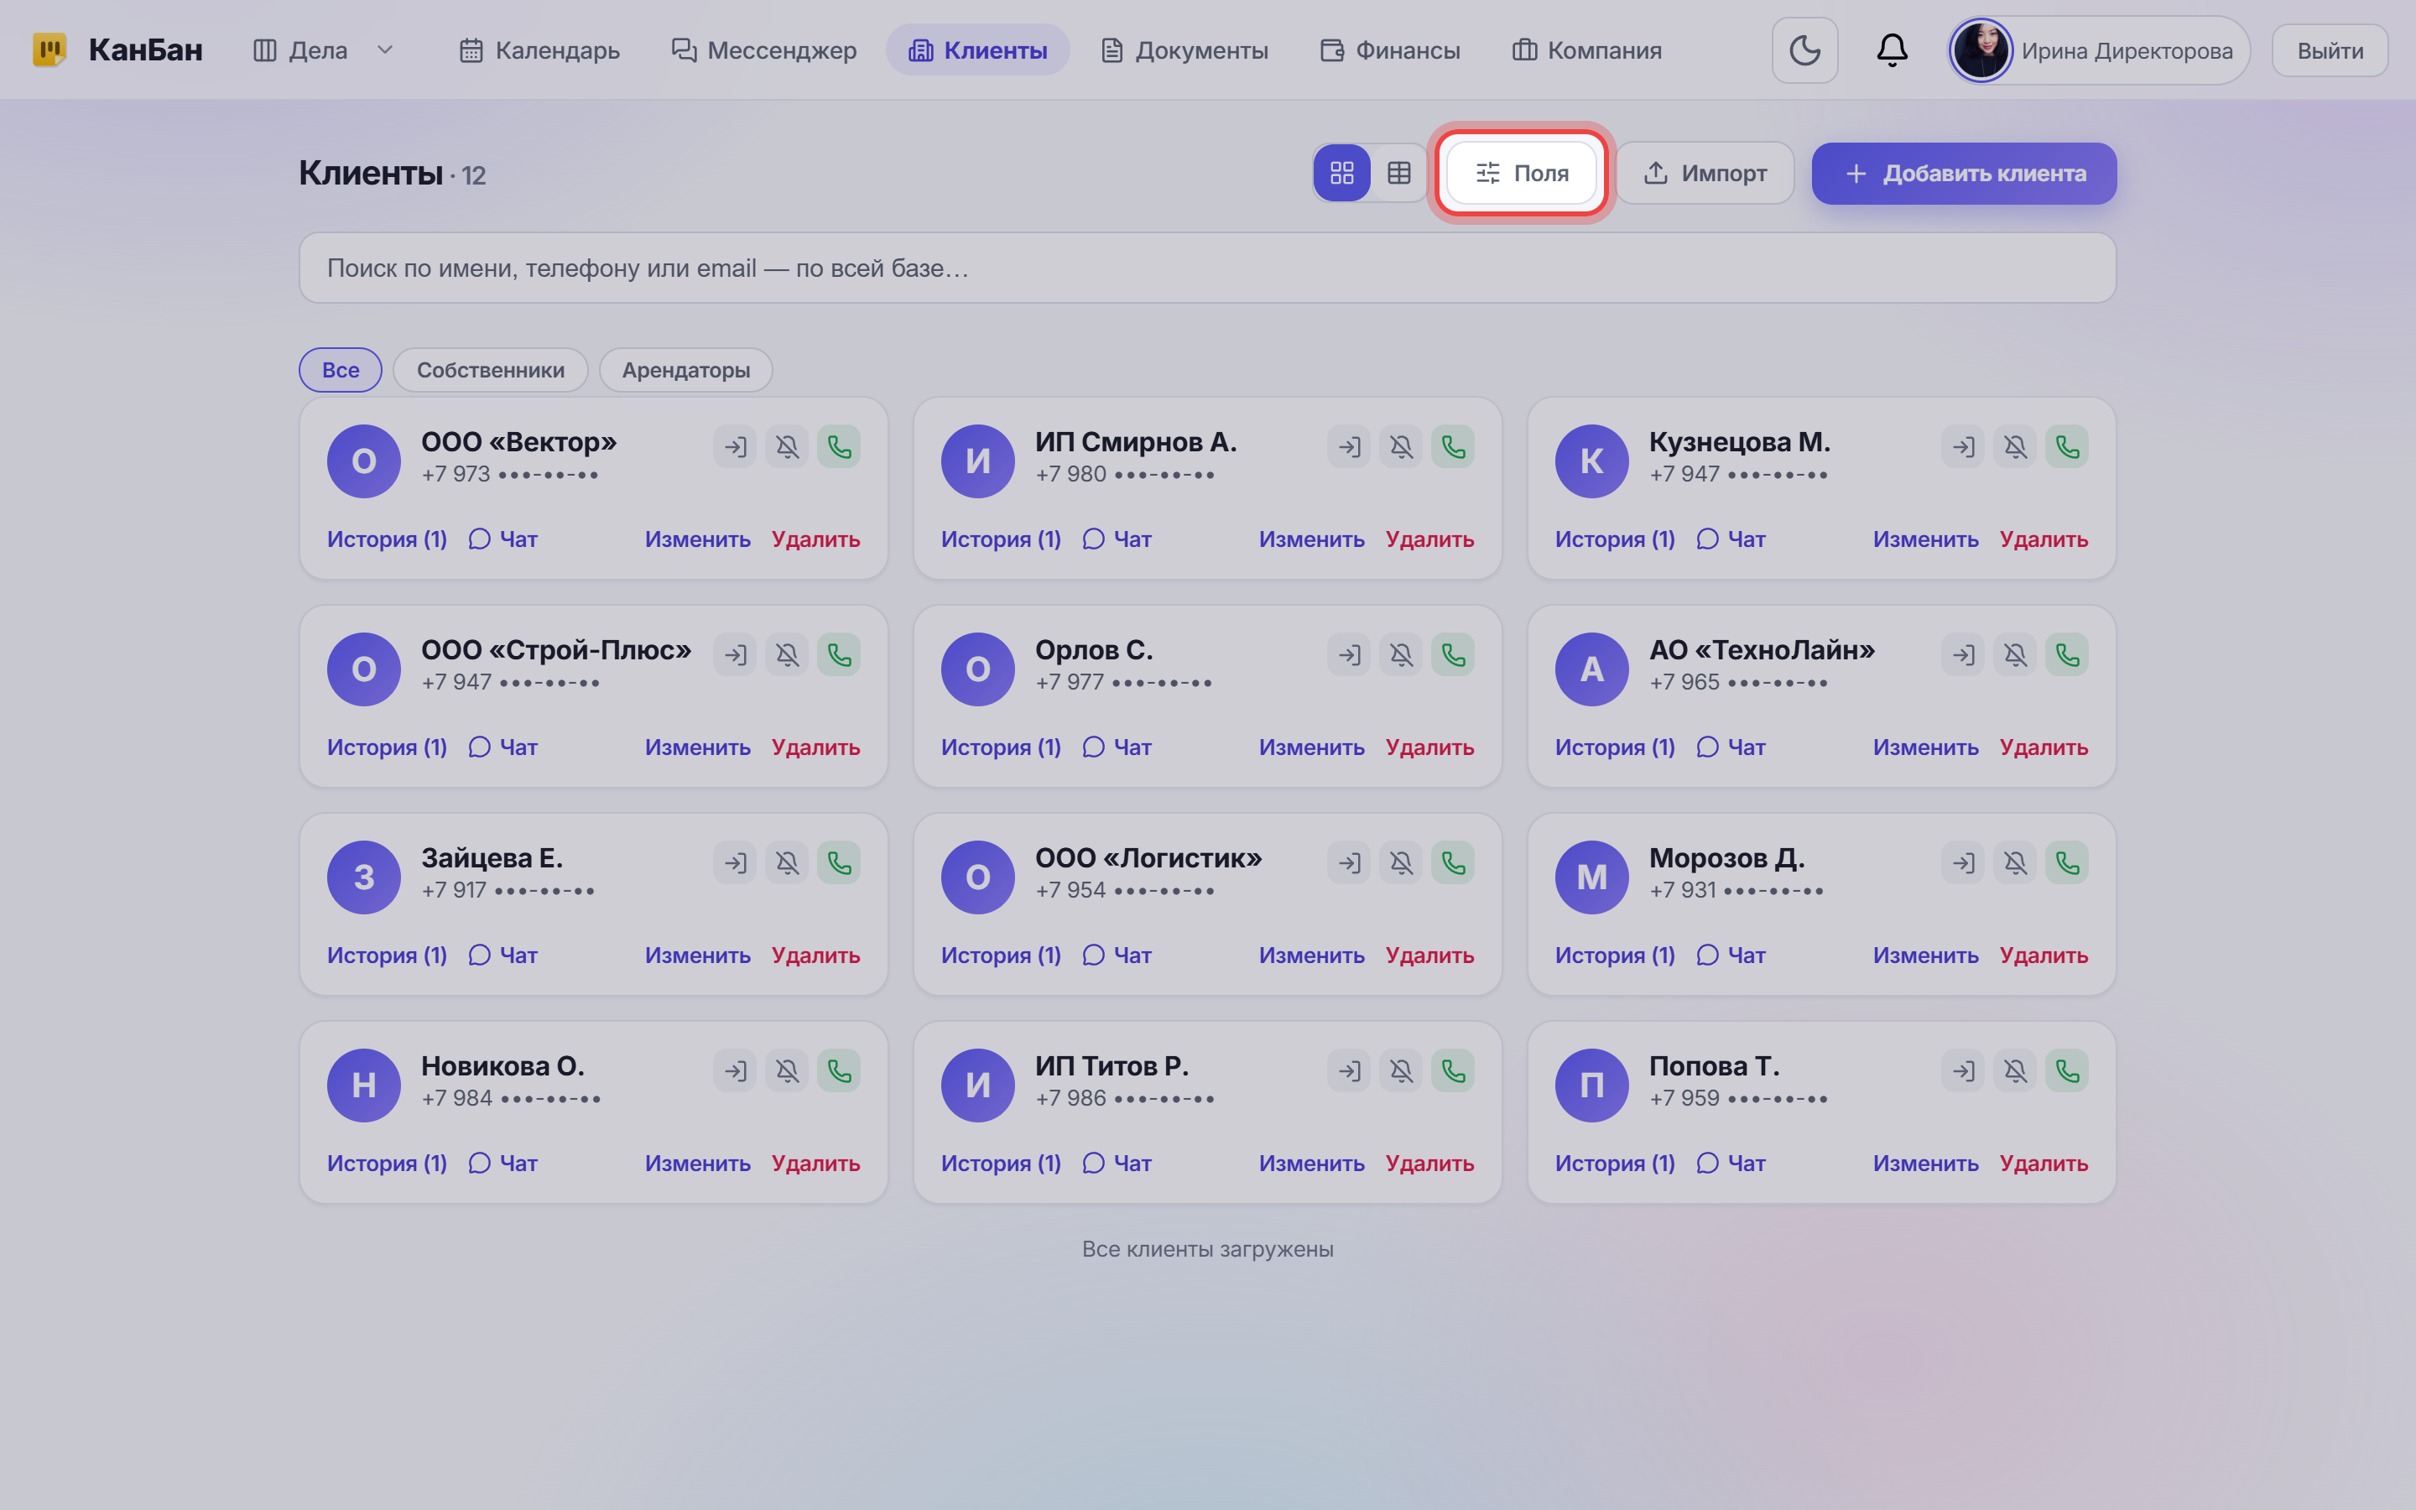The height and width of the screenshot is (1510, 2416).
Task: Go to the Календарь menu item
Action: [539, 50]
